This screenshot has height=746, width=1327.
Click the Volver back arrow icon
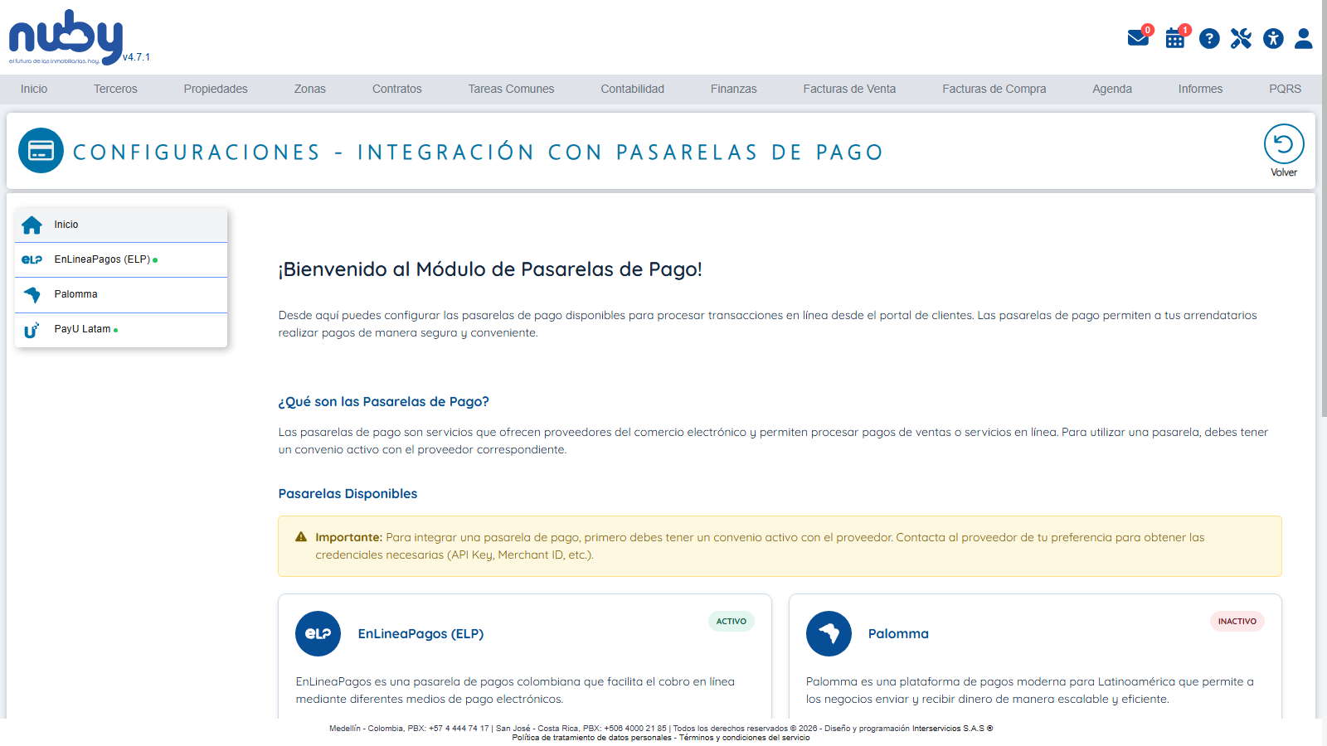(1284, 144)
